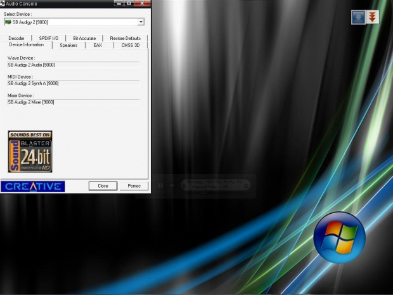This screenshot has width=393, height=295.
Task: Click the Shaggy song title display
Action: pyautogui.click(x=214, y=181)
